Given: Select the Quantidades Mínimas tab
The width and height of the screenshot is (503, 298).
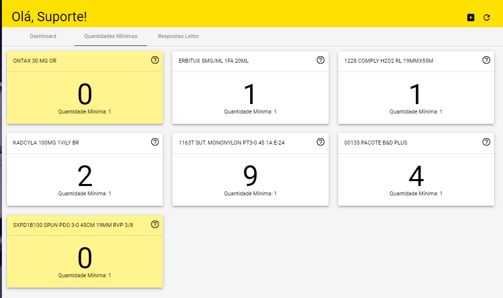Looking at the screenshot, I should [111, 37].
